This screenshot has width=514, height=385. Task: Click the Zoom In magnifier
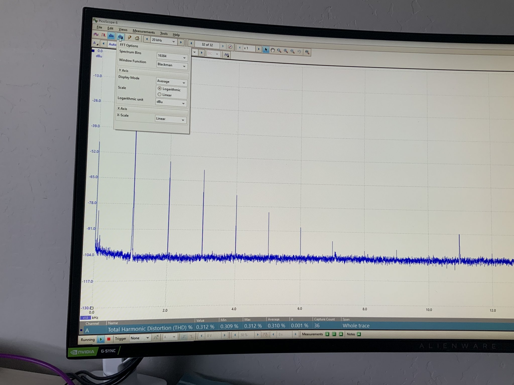coord(286,51)
